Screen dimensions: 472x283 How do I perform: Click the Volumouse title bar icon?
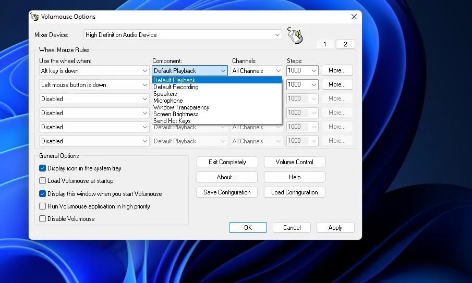click(x=34, y=17)
